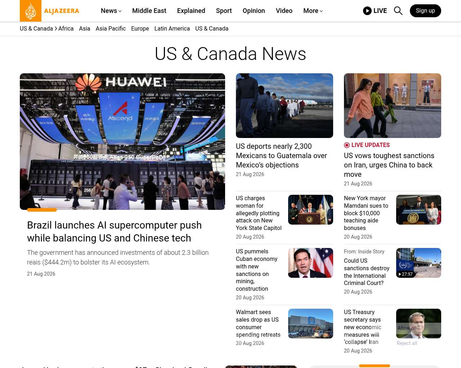Viewport: 461px width, 368px height.
Task: Open the Video section
Action: (284, 11)
